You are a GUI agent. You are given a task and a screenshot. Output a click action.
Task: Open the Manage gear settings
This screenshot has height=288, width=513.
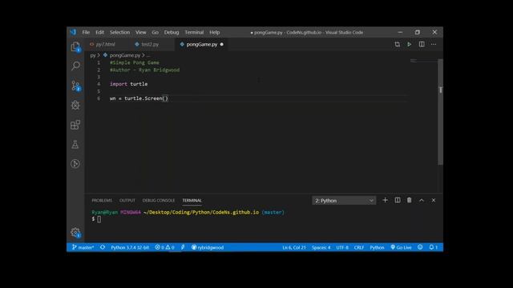75,233
